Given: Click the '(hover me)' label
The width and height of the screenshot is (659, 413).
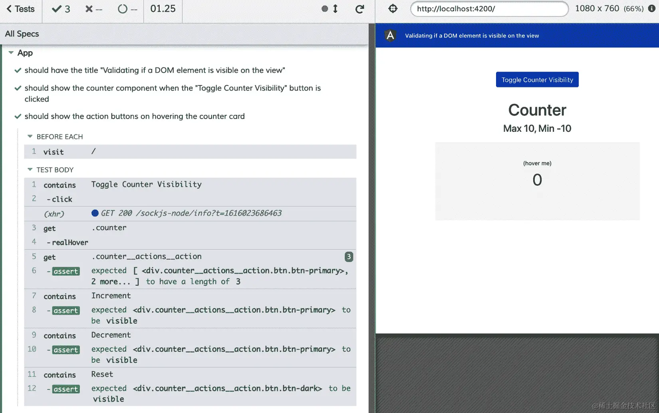Looking at the screenshot, I should tap(537, 163).
